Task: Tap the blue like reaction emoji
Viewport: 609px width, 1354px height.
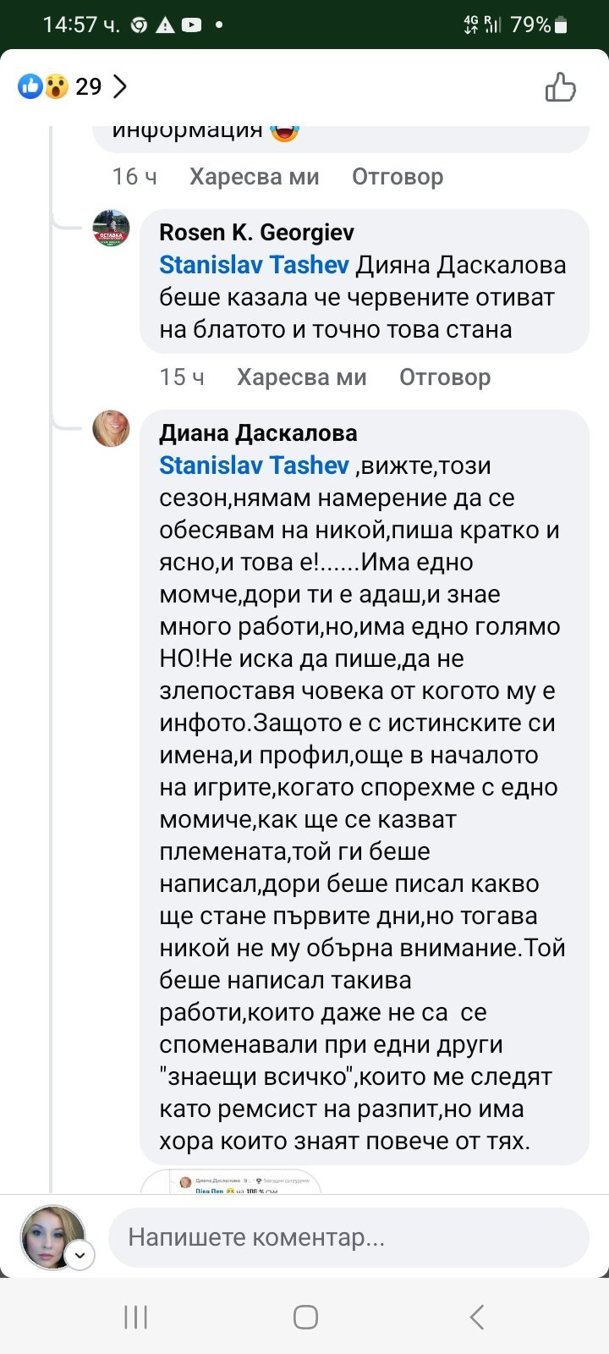Action: 30,86
